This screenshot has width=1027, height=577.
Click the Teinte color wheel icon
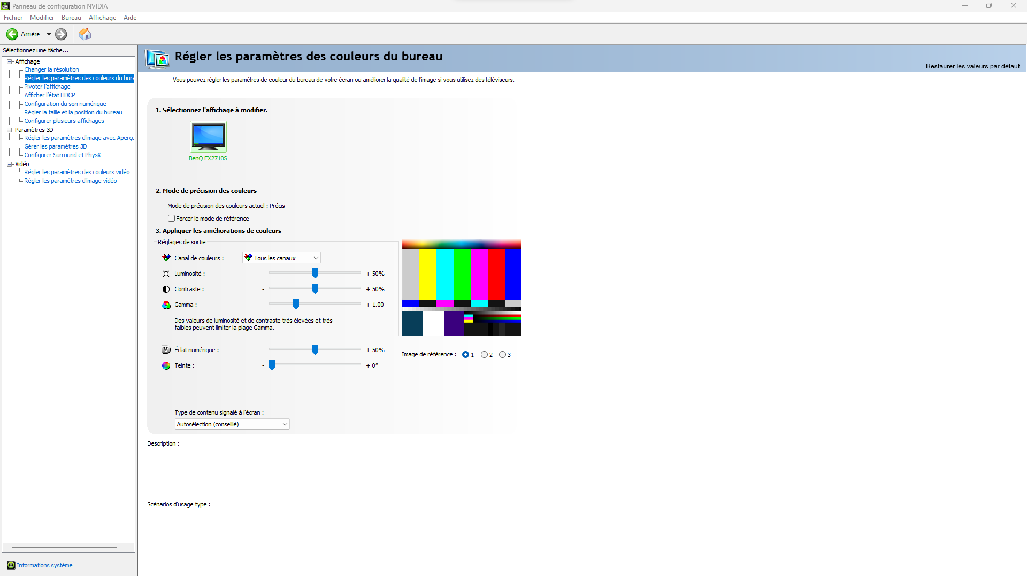coord(166,365)
